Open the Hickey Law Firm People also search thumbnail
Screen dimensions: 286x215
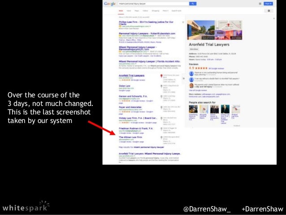point(225,109)
